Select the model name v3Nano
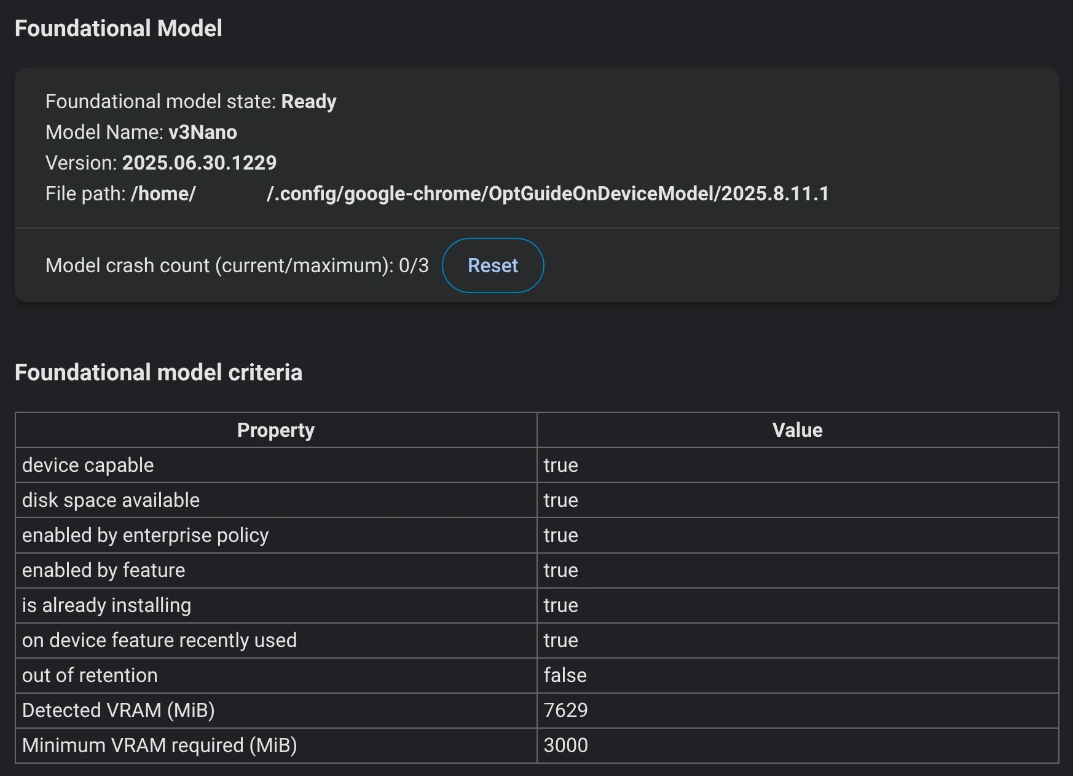This screenshot has width=1073, height=776. [202, 132]
